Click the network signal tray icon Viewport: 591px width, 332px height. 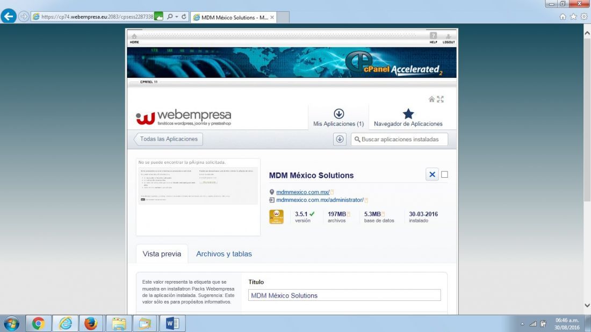(533, 324)
